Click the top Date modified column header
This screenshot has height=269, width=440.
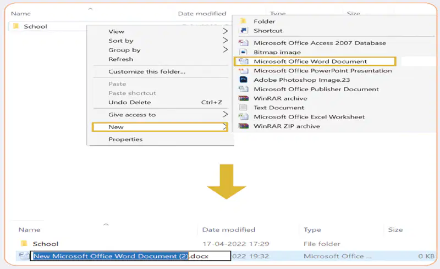202,13
